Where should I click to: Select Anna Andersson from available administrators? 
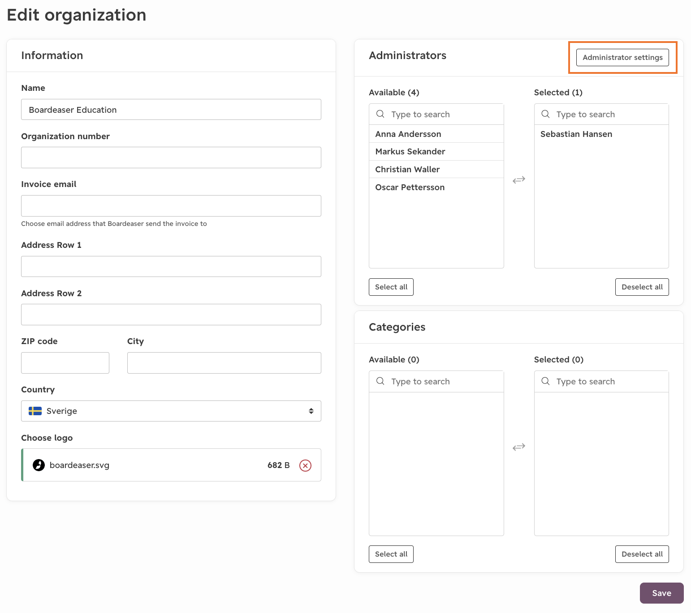pyautogui.click(x=436, y=134)
